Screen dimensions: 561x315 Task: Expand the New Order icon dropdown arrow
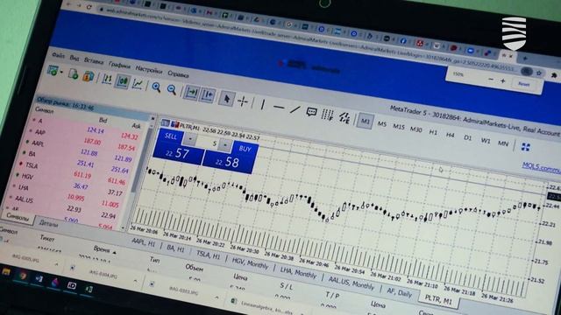[x=61, y=72]
